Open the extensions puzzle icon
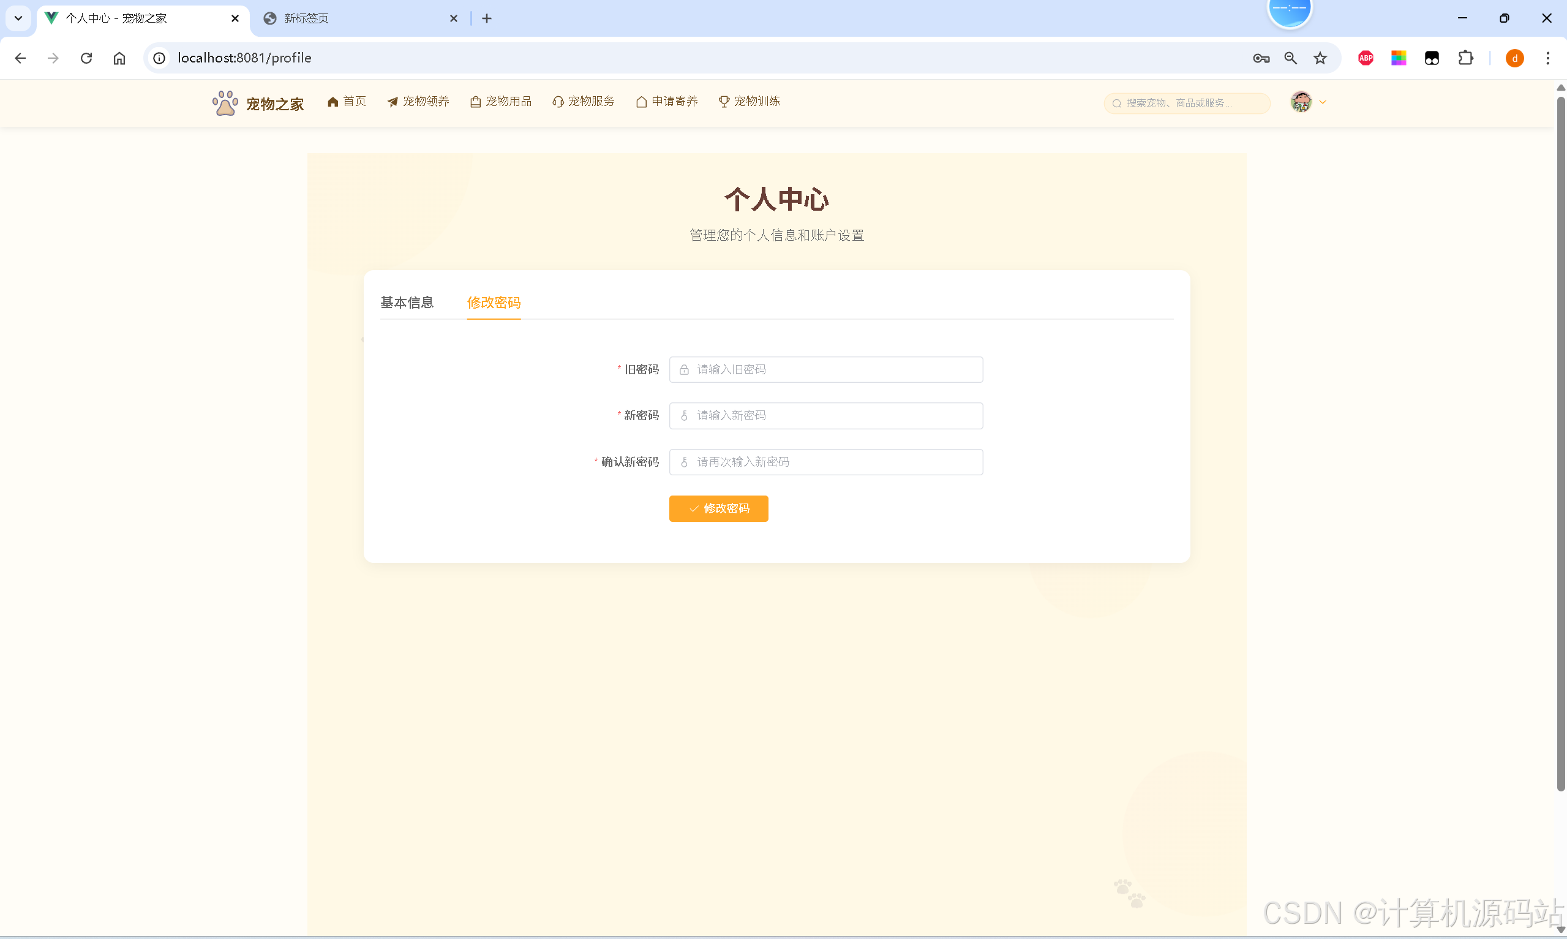The height and width of the screenshot is (939, 1567). 1465,58
